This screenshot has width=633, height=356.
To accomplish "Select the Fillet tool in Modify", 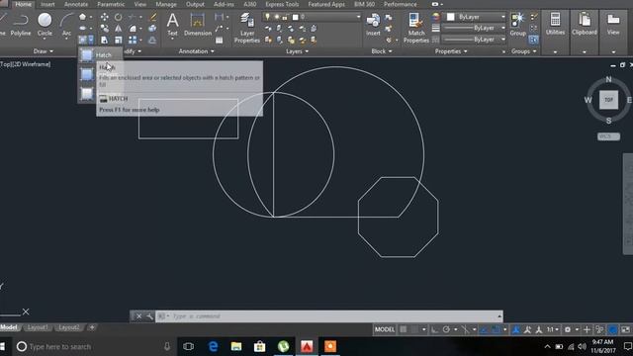I will click(133, 29).
